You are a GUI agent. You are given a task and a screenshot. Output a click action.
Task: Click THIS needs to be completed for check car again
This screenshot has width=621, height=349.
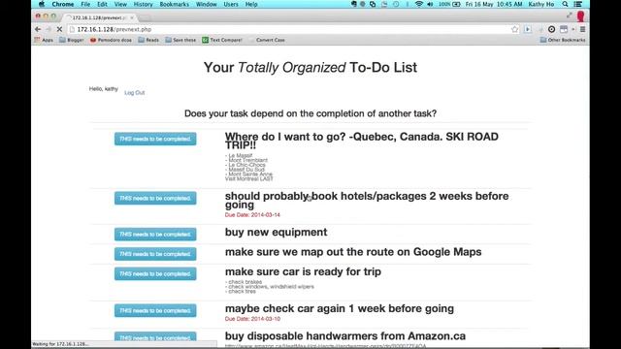[155, 310]
